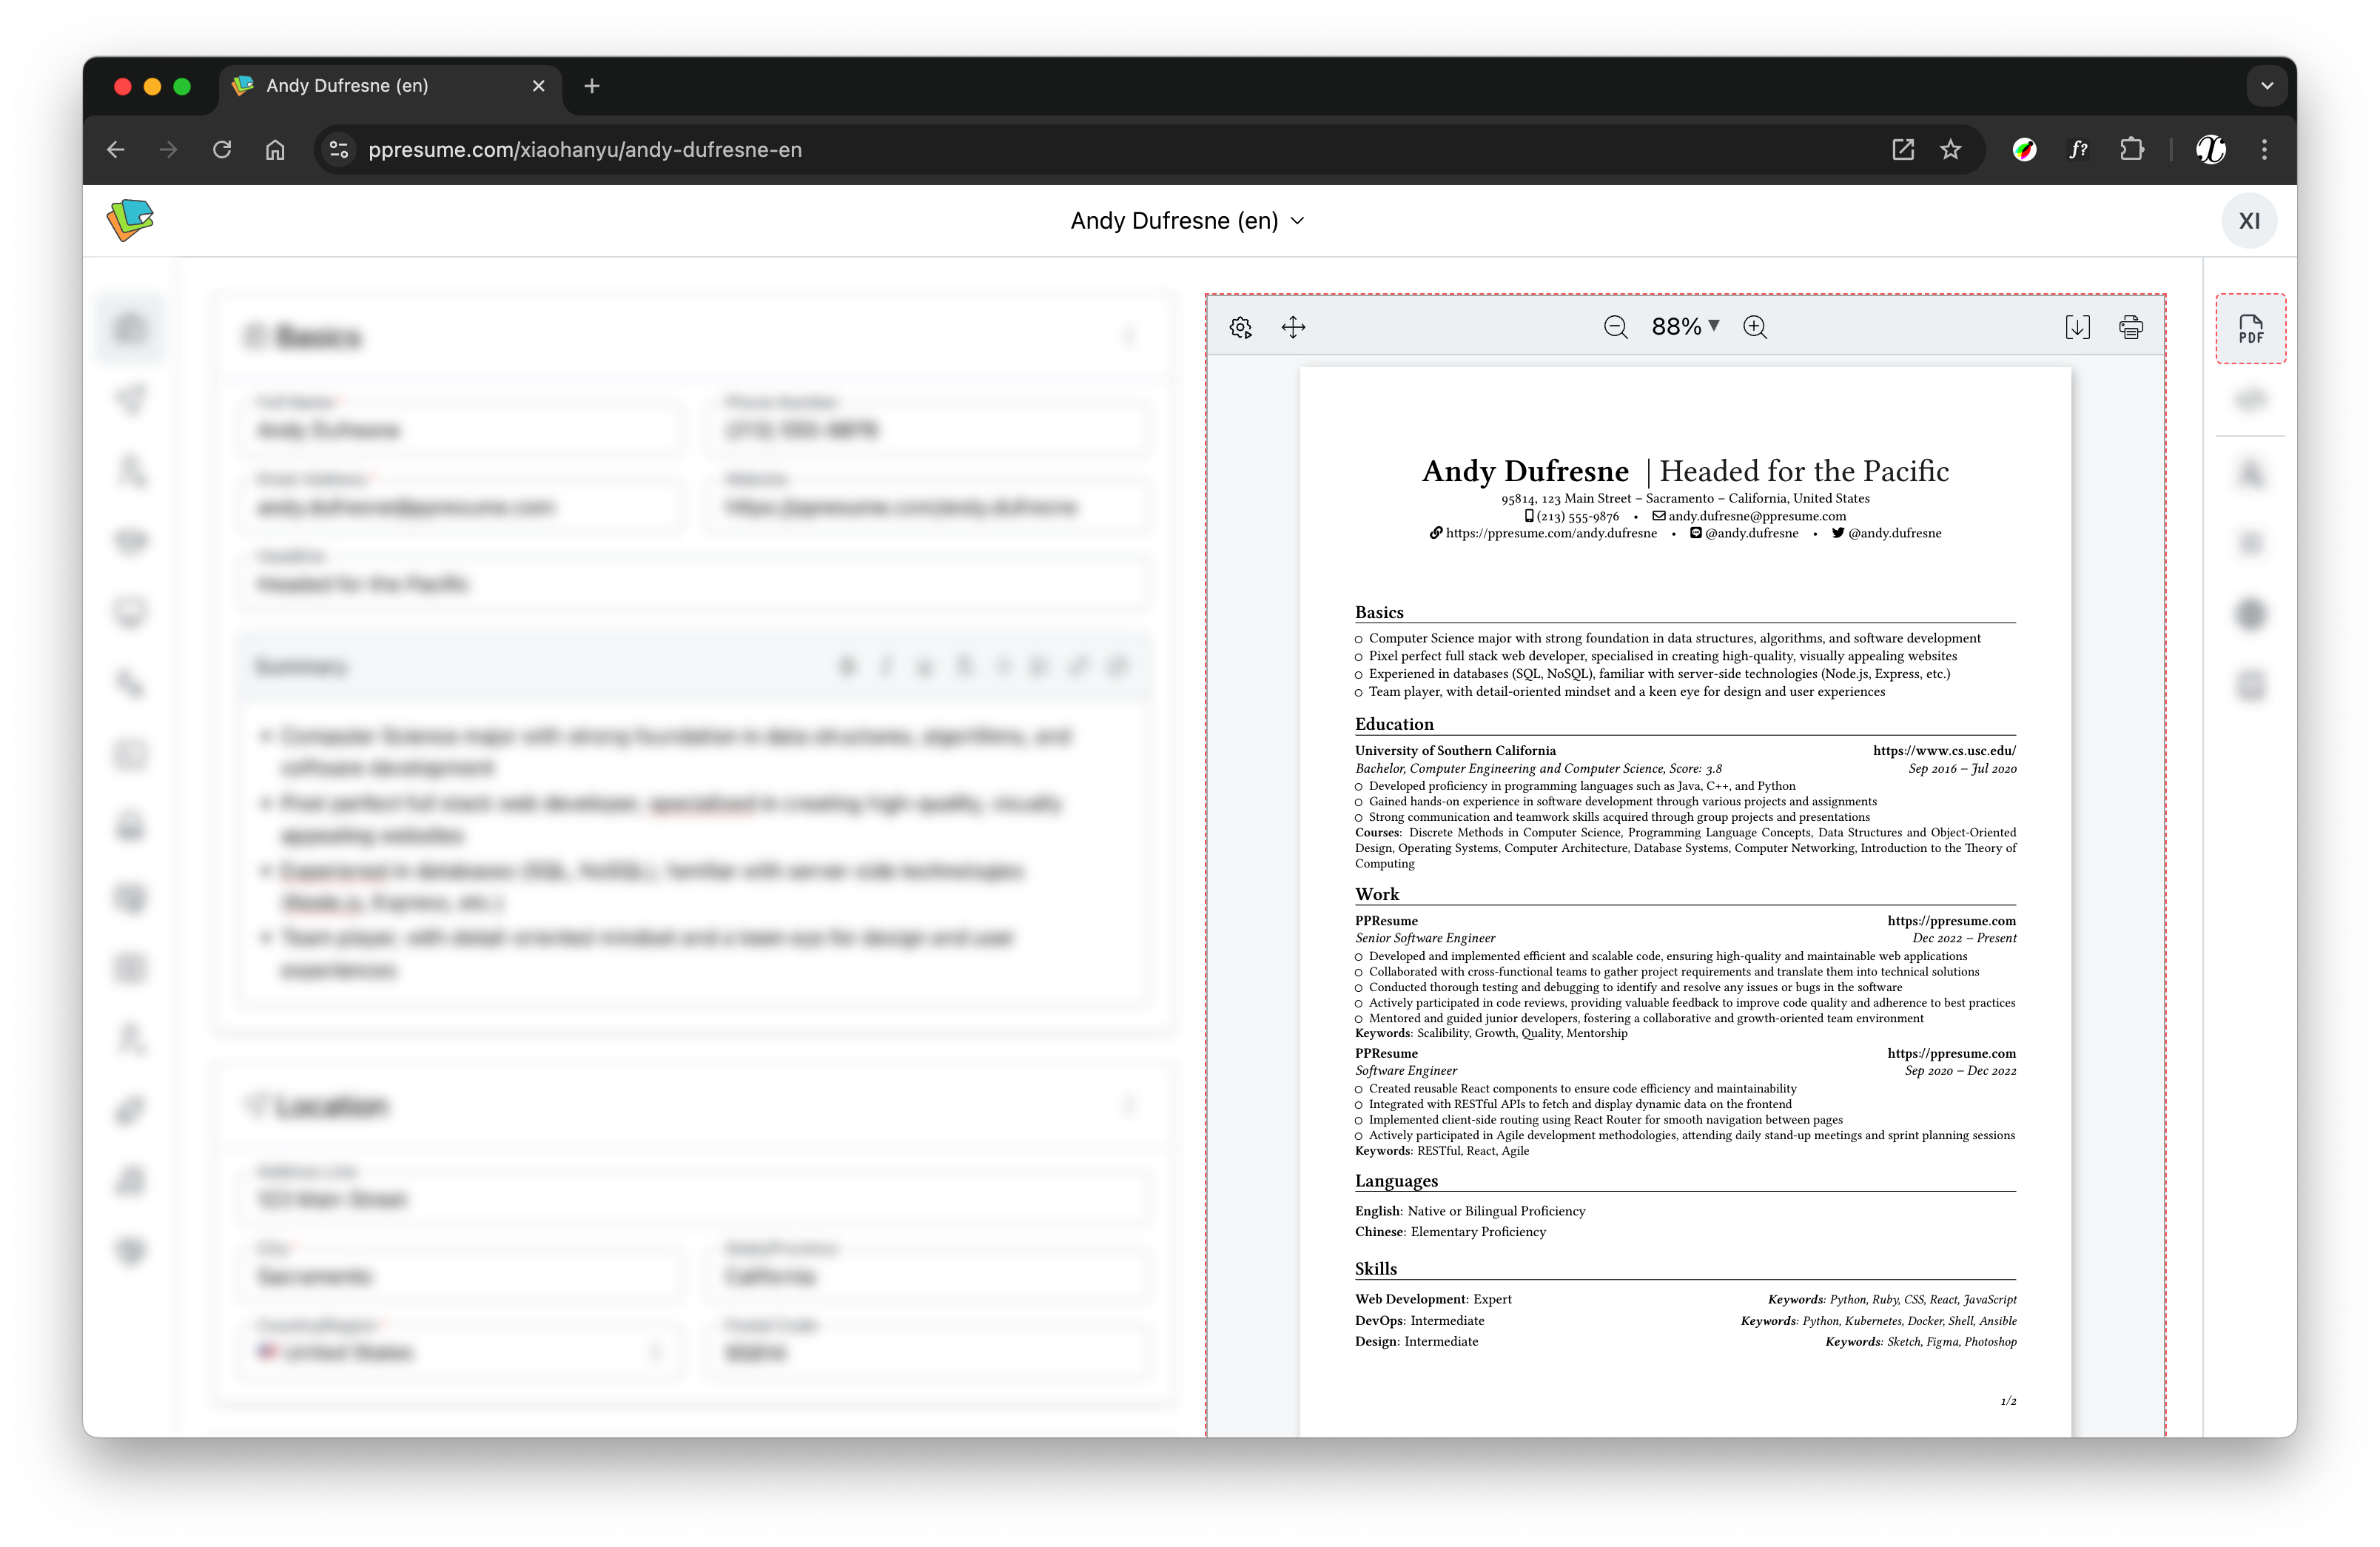Minimize the window with the yellow button

tap(152, 86)
